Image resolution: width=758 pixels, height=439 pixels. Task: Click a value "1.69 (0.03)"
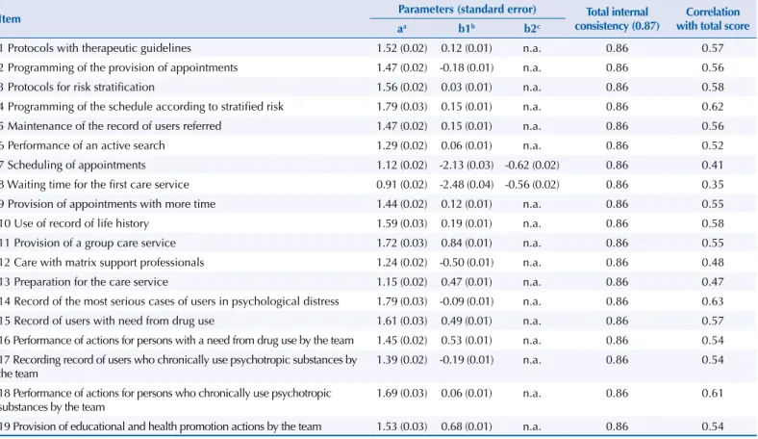402,393
